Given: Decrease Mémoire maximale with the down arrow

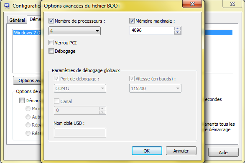Looking at the screenshot, I should tap(177, 32).
